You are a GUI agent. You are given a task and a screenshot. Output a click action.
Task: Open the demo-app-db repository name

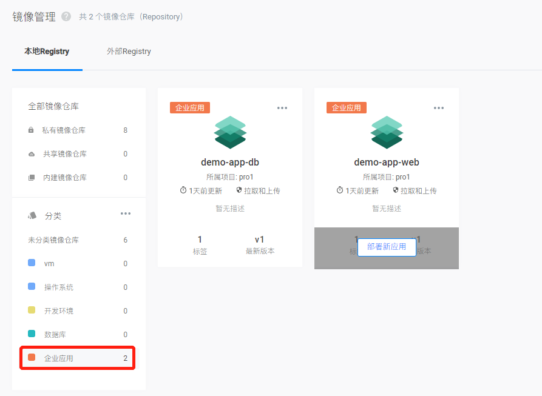pos(230,163)
